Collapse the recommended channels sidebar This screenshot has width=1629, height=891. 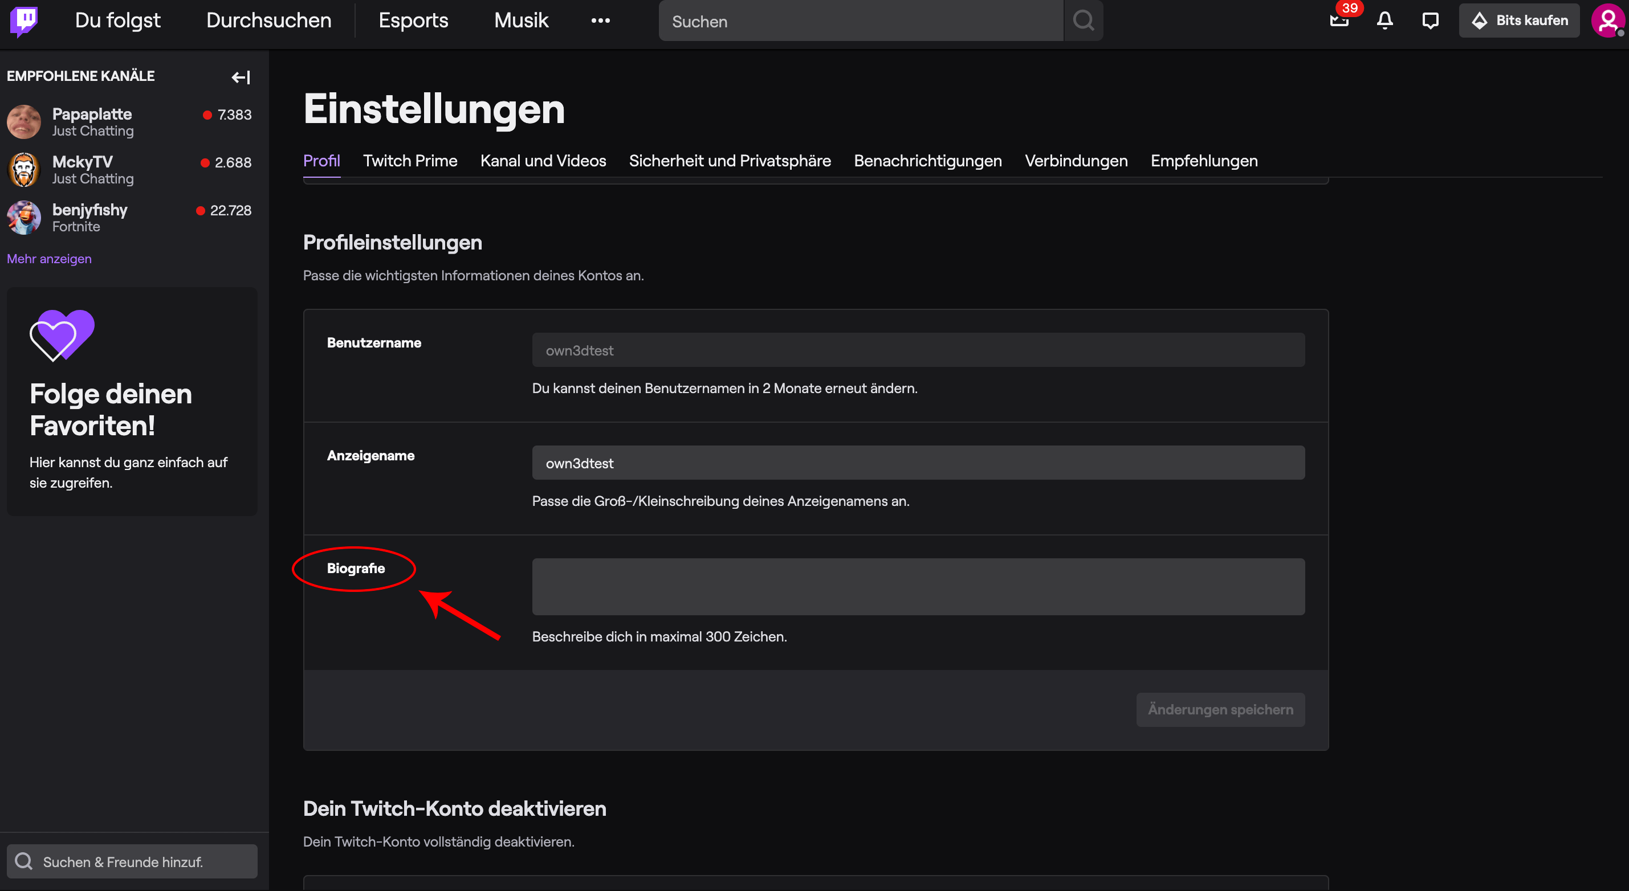pos(241,77)
